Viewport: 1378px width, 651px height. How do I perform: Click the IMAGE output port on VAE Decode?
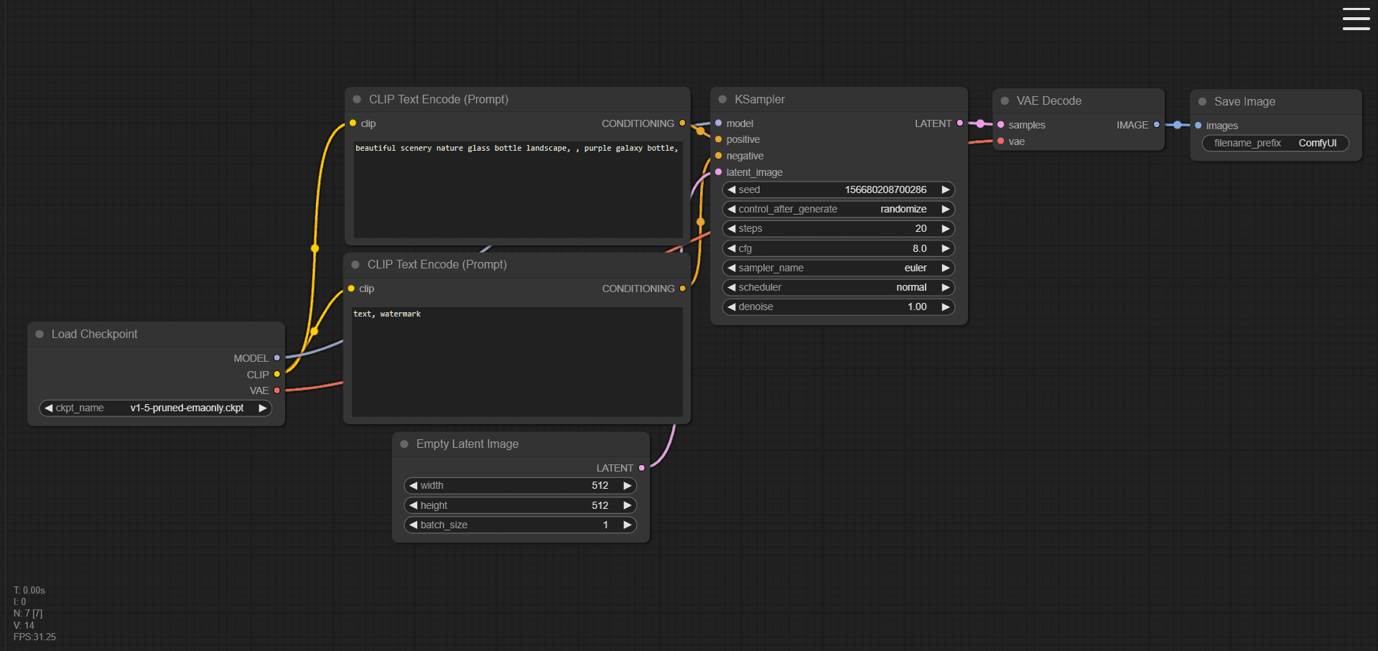point(1156,124)
